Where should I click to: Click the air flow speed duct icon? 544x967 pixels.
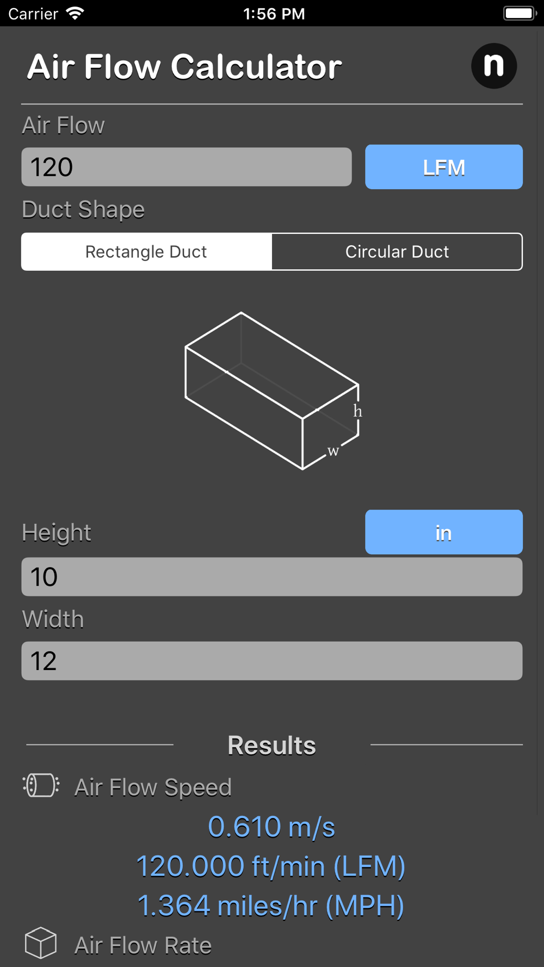coord(41,785)
